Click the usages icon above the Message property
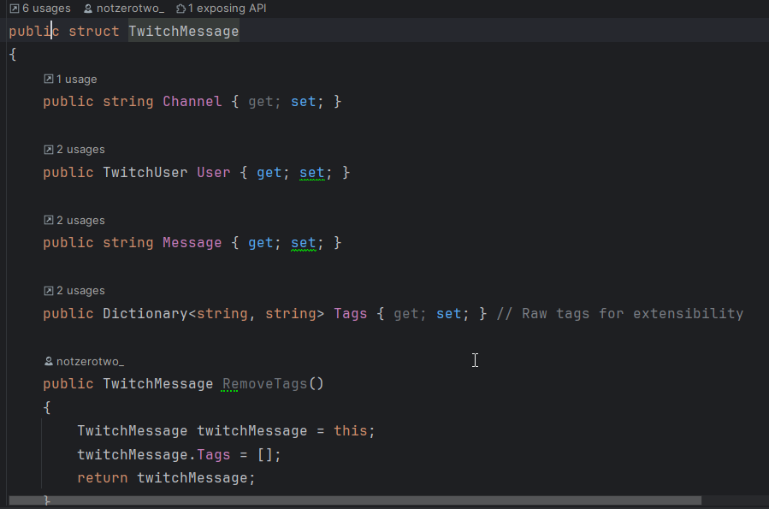The width and height of the screenshot is (769, 509). click(49, 220)
